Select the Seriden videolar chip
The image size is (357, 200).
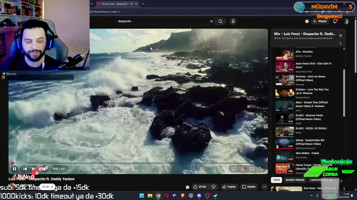coord(295,180)
